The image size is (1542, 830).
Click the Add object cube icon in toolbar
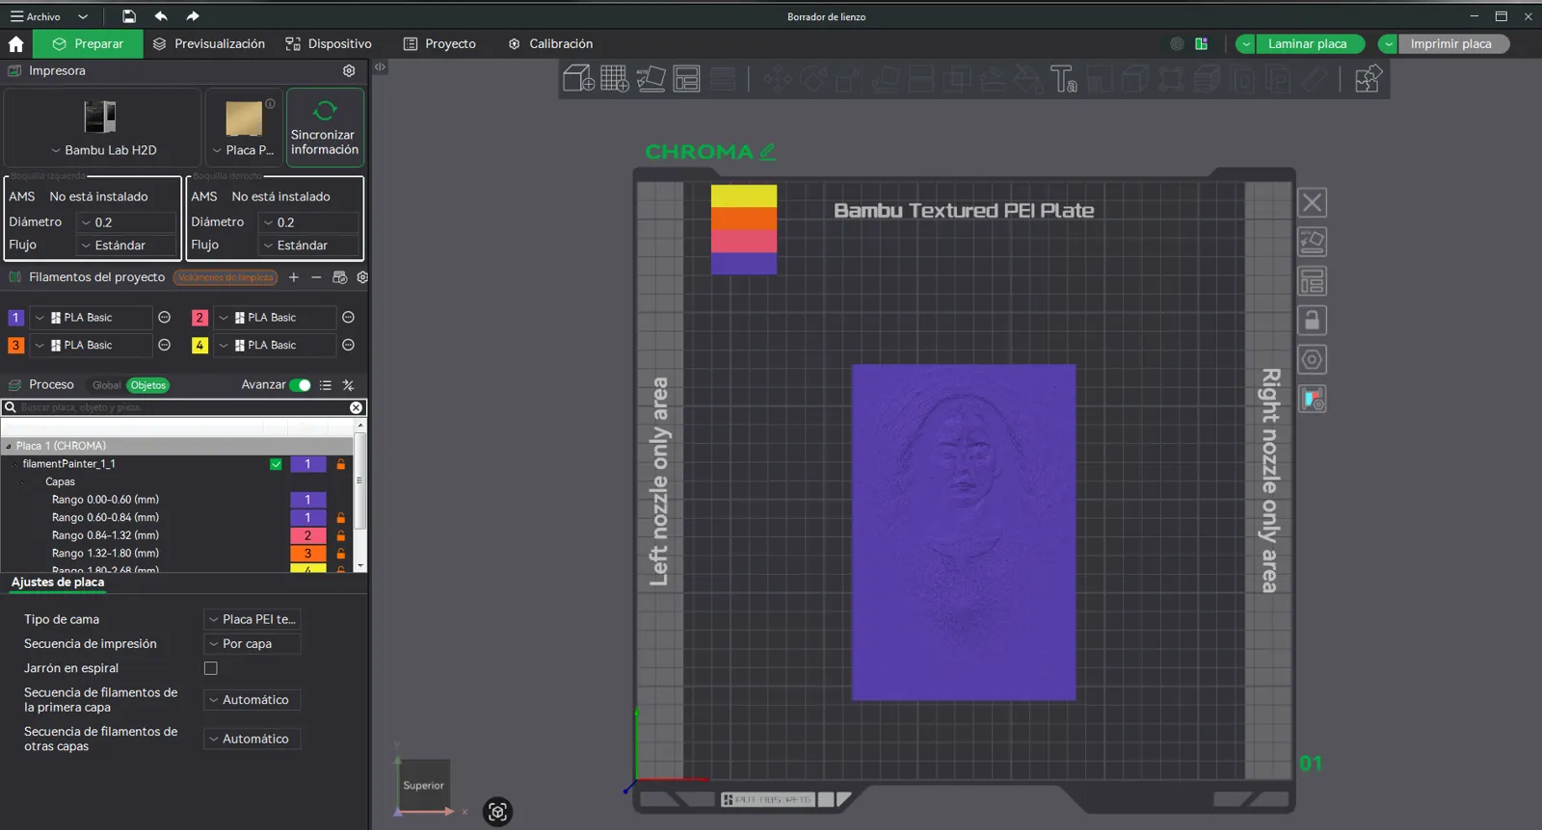(x=578, y=78)
